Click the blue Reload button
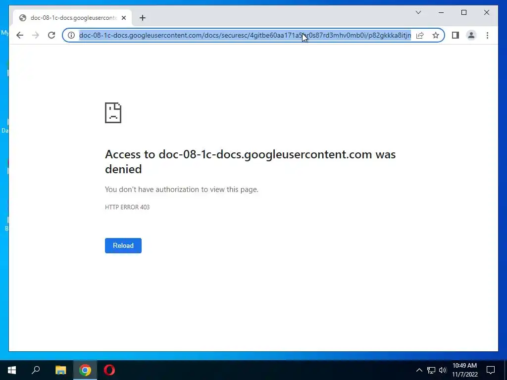This screenshot has width=507, height=380. (x=123, y=245)
